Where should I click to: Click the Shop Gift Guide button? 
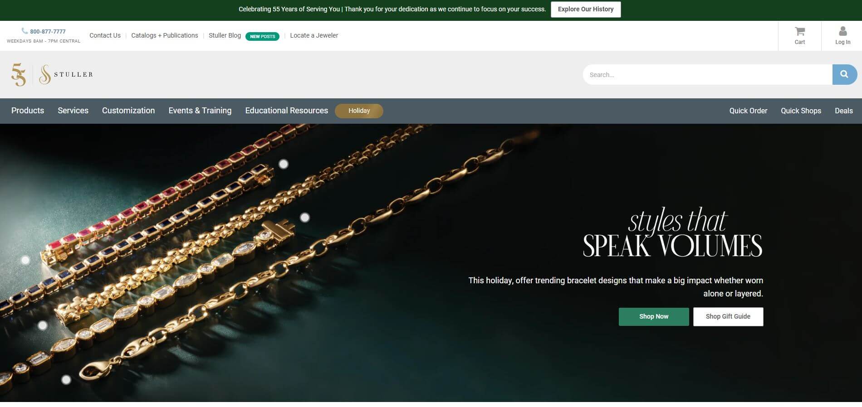tap(728, 316)
